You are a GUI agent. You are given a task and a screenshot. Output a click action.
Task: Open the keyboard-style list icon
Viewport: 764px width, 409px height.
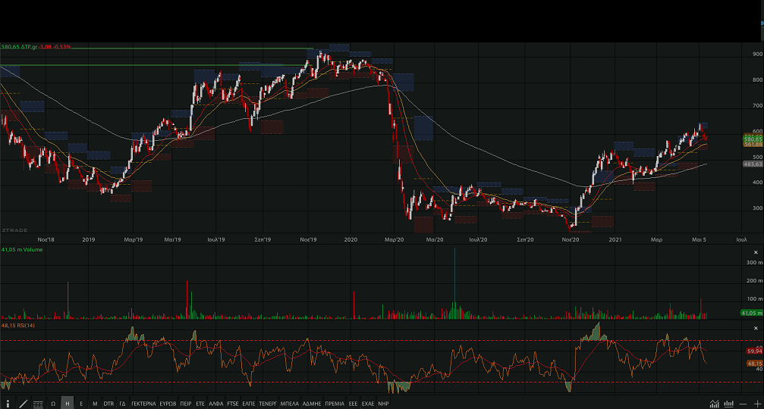(x=38, y=403)
